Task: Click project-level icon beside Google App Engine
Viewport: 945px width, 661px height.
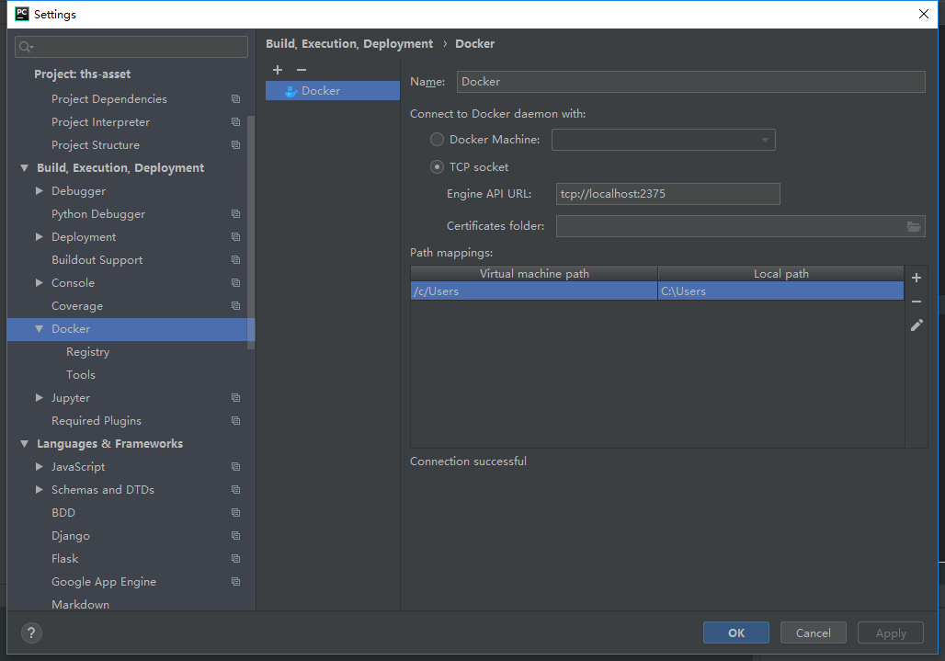Action: click(235, 581)
